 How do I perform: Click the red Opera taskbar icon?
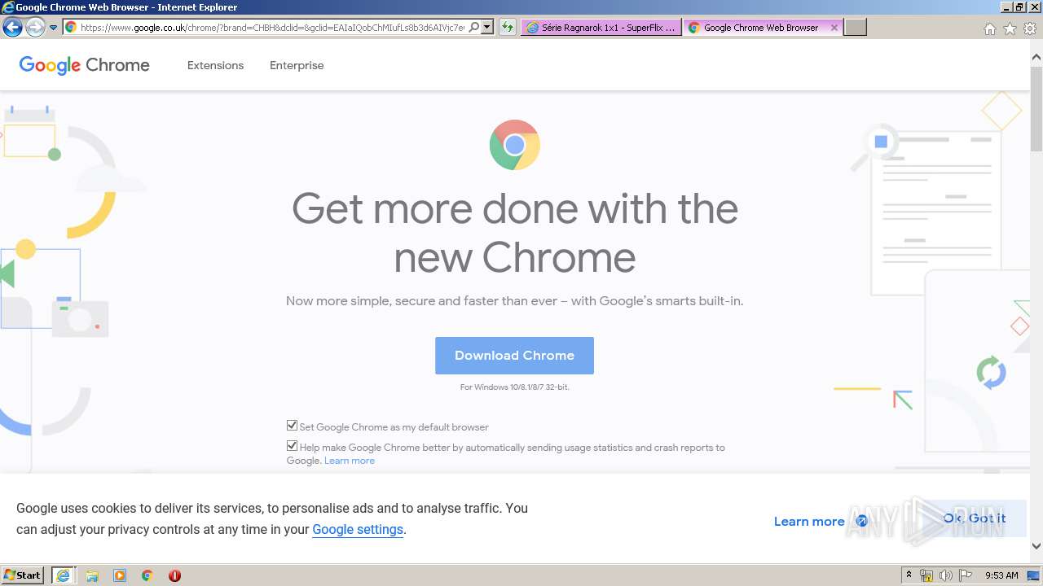point(174,575)
